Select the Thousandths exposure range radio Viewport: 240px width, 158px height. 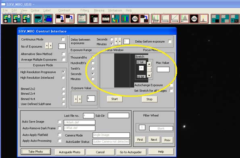coord(93,57)
